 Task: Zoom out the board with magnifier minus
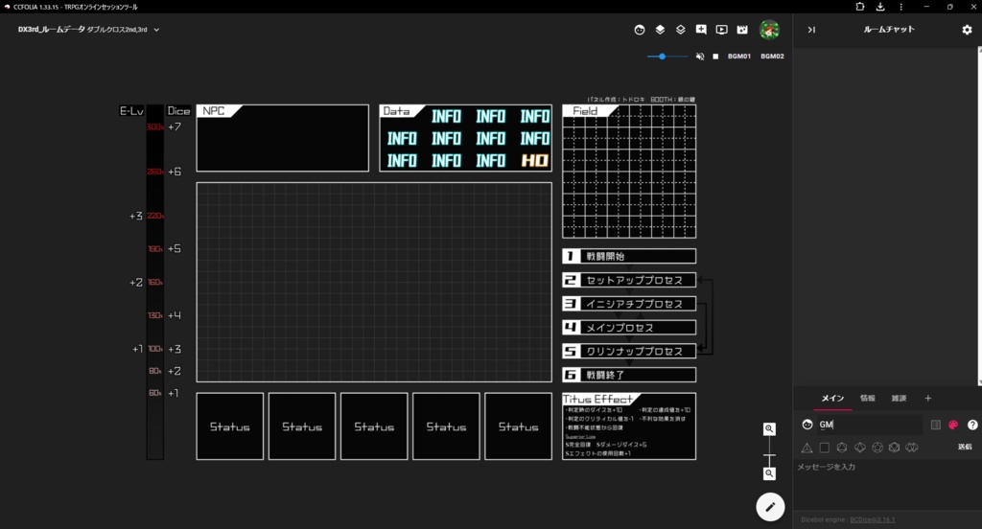[770, 474]
